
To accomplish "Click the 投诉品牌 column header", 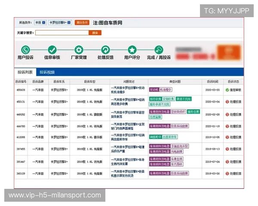I will (38, 82).
